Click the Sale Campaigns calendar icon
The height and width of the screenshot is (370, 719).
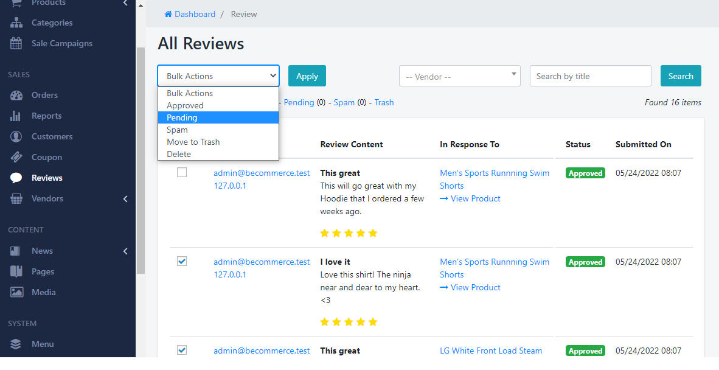click(x=16, y=43)
